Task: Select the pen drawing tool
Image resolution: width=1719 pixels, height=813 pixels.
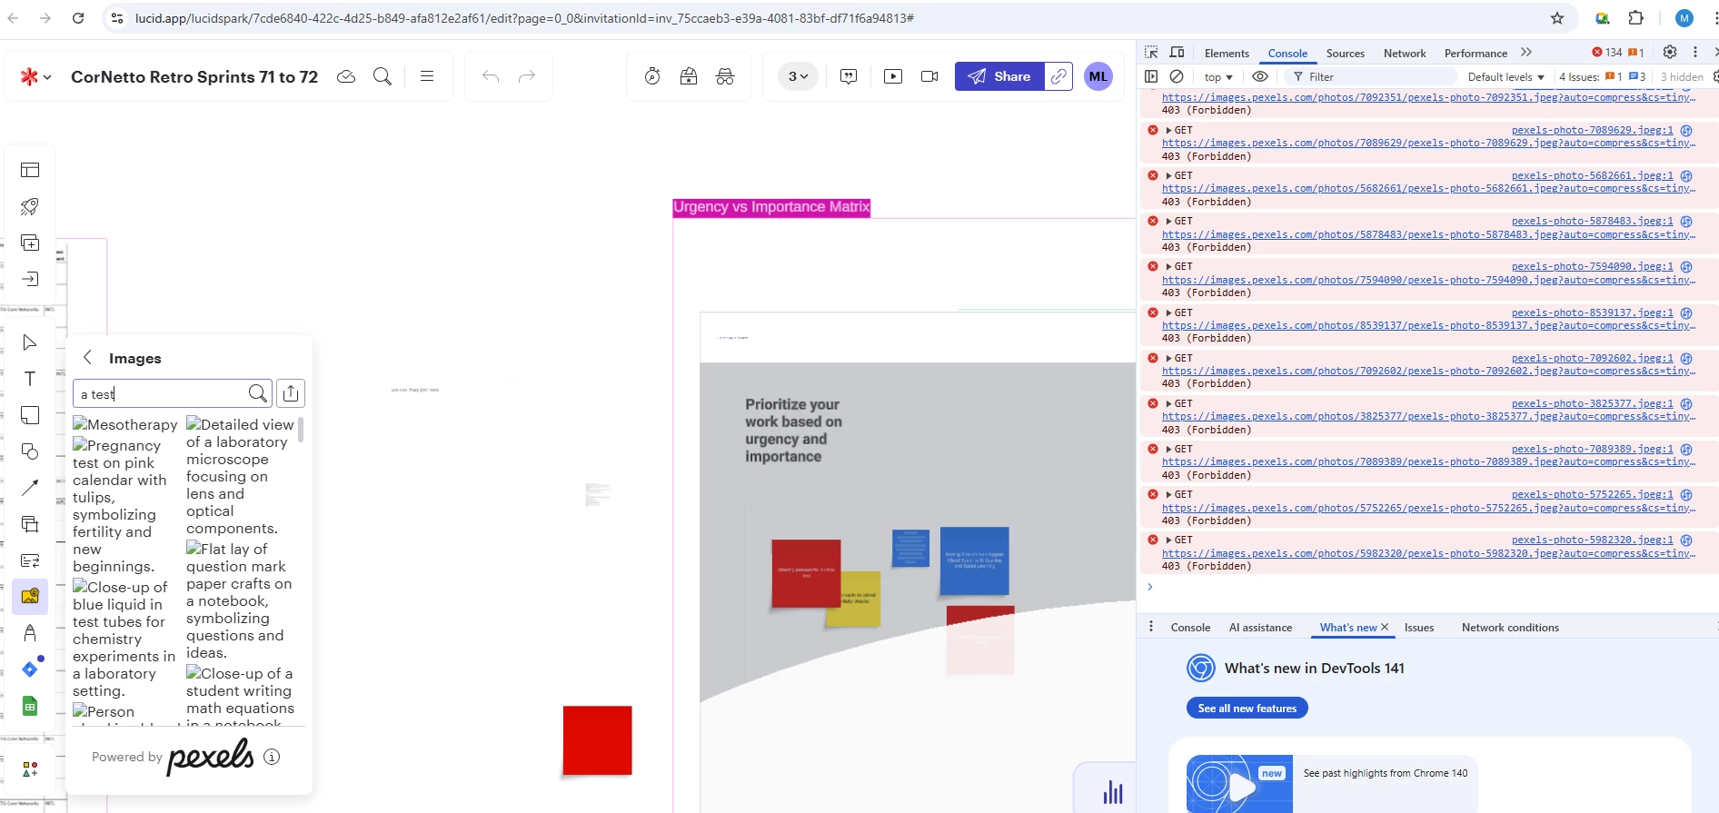Action: coord(30,633)
